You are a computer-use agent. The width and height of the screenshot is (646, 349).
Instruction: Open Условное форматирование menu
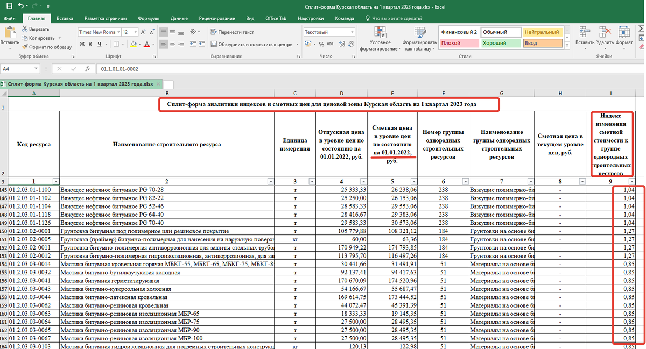pos(380,38)
